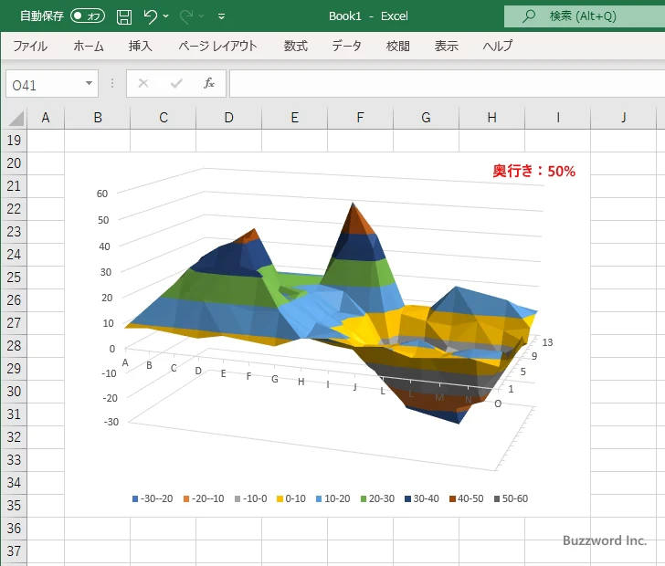Select column D header
Screen dimensions: 665x566
229,118
